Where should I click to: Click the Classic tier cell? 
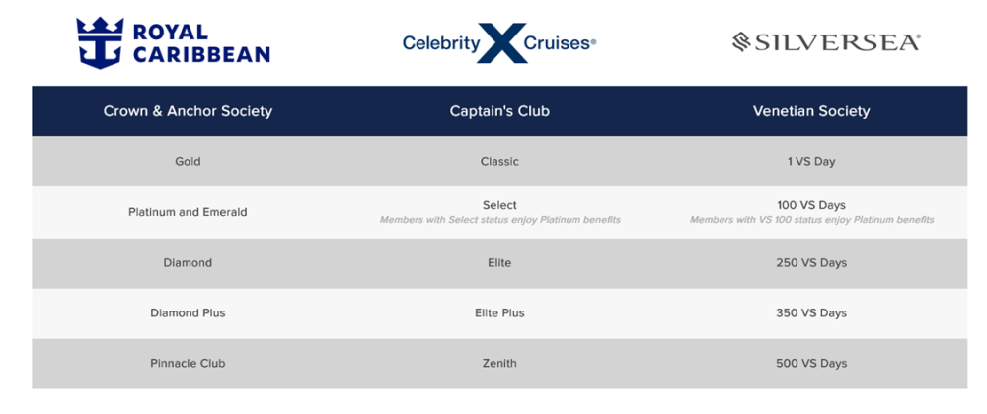499,162
